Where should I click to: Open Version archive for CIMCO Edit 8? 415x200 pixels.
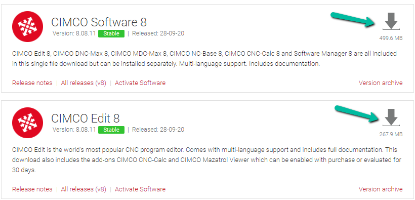pyautogui.click(x=381, y=189)
